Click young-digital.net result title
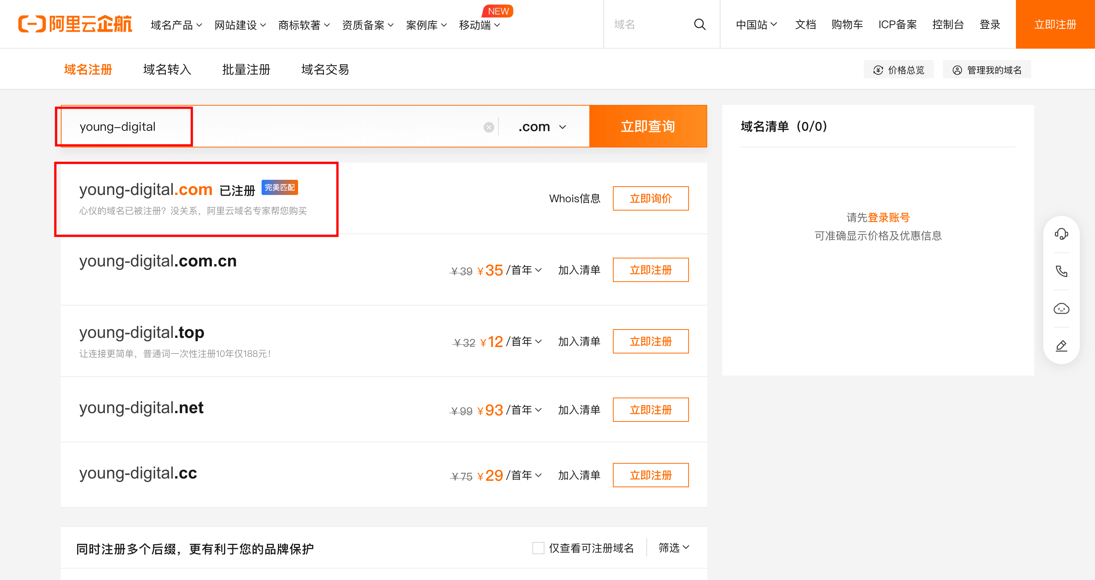 click(x=141, y=407)
